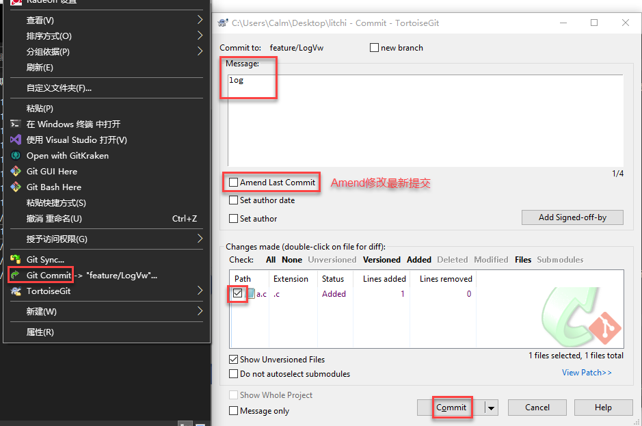Expand the TortoiseGit submenu arrow
642x426 pixels.
(x=200, y=291)
